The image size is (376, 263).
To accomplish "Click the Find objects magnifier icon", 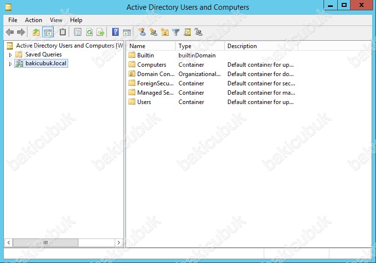I will [x=187, y=32].
